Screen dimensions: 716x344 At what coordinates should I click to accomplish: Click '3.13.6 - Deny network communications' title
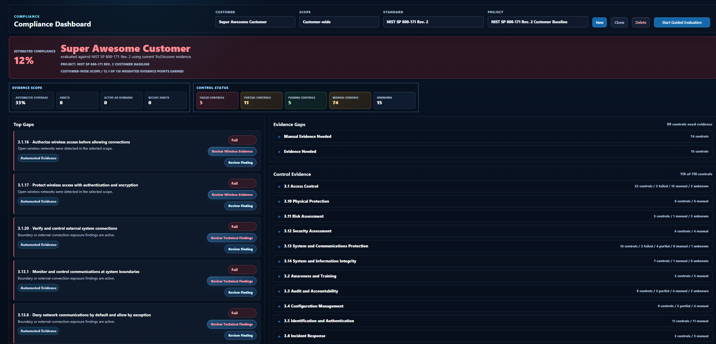tap(84, 315)
